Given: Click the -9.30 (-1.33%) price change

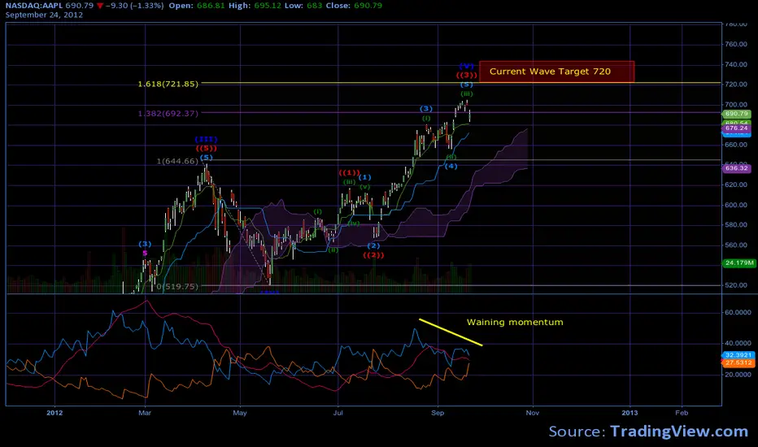Looking at the screenshot, I should pyautogui.click(x=134, y=6).
